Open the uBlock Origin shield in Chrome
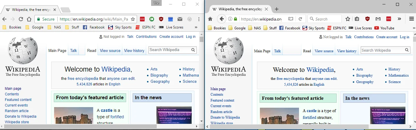Image resolution: width=416 pixels, height=130 pixels. [161, 19]
